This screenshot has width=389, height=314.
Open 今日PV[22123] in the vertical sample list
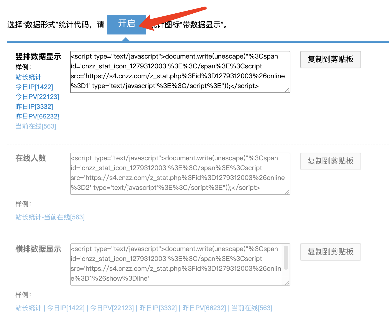[x=37, y=97]
